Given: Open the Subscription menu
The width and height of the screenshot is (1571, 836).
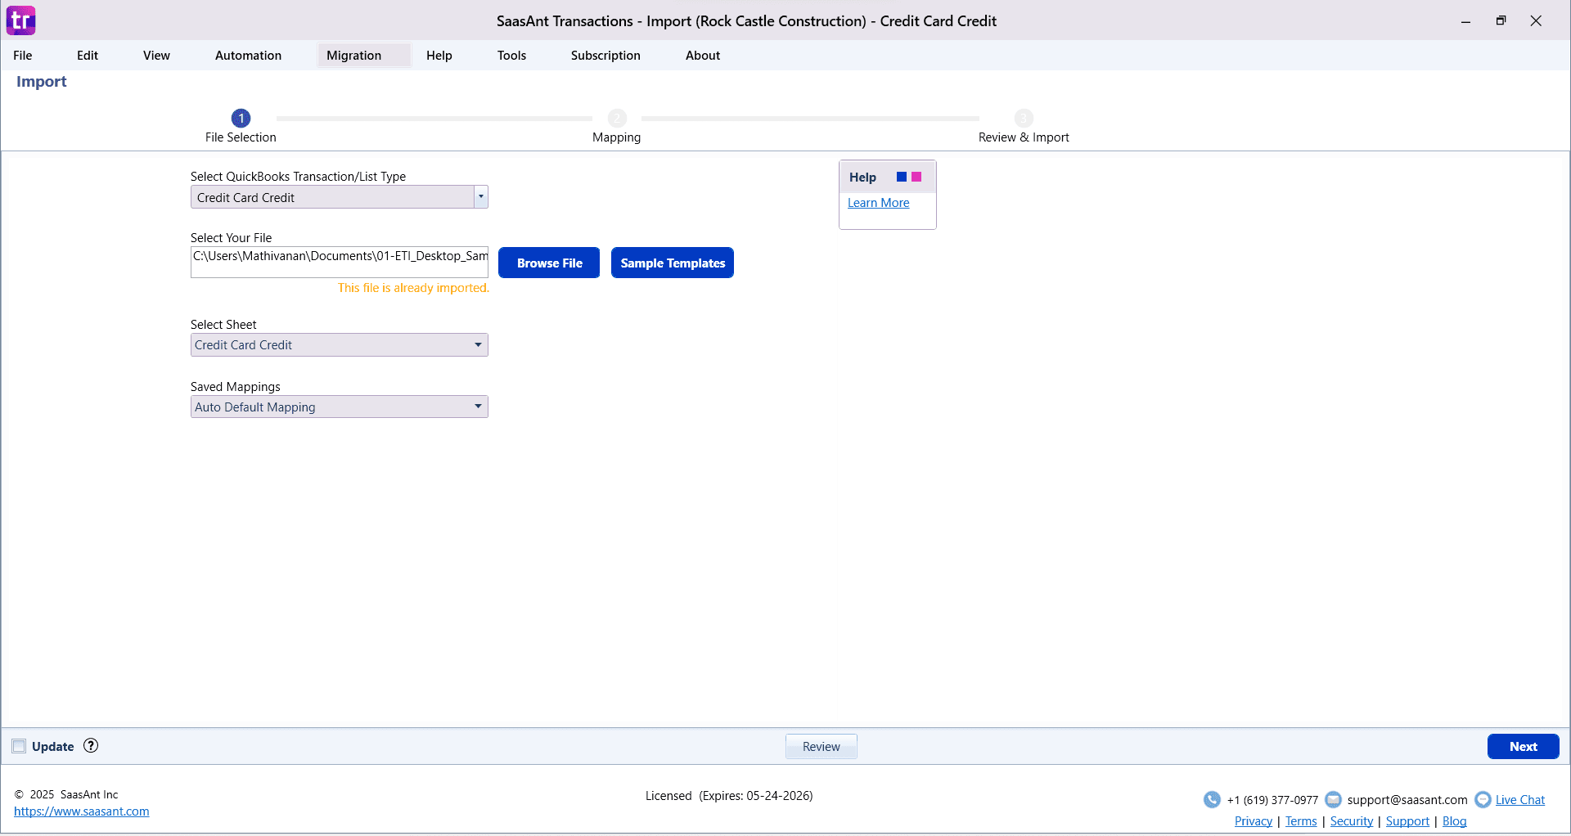Looking at the screenshot, I should (x=605, y=56).
